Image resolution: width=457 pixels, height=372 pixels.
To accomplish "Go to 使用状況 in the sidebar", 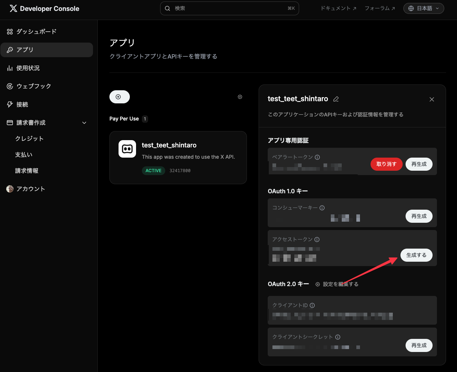I will pos(28,68).
